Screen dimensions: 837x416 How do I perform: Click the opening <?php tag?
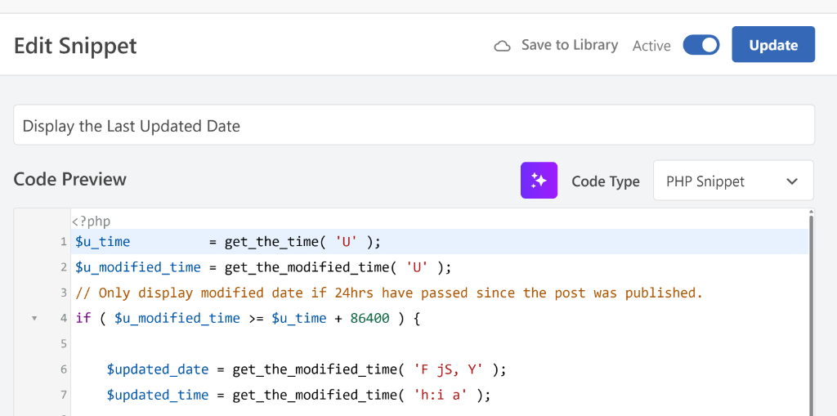tap(91, 221)
